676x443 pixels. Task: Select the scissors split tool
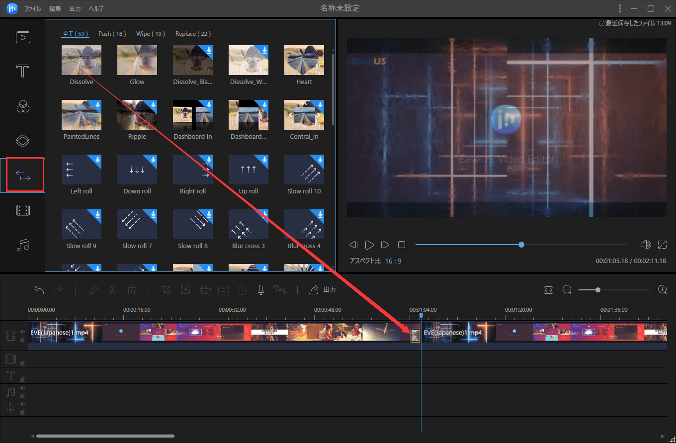[x=112, y=289]
